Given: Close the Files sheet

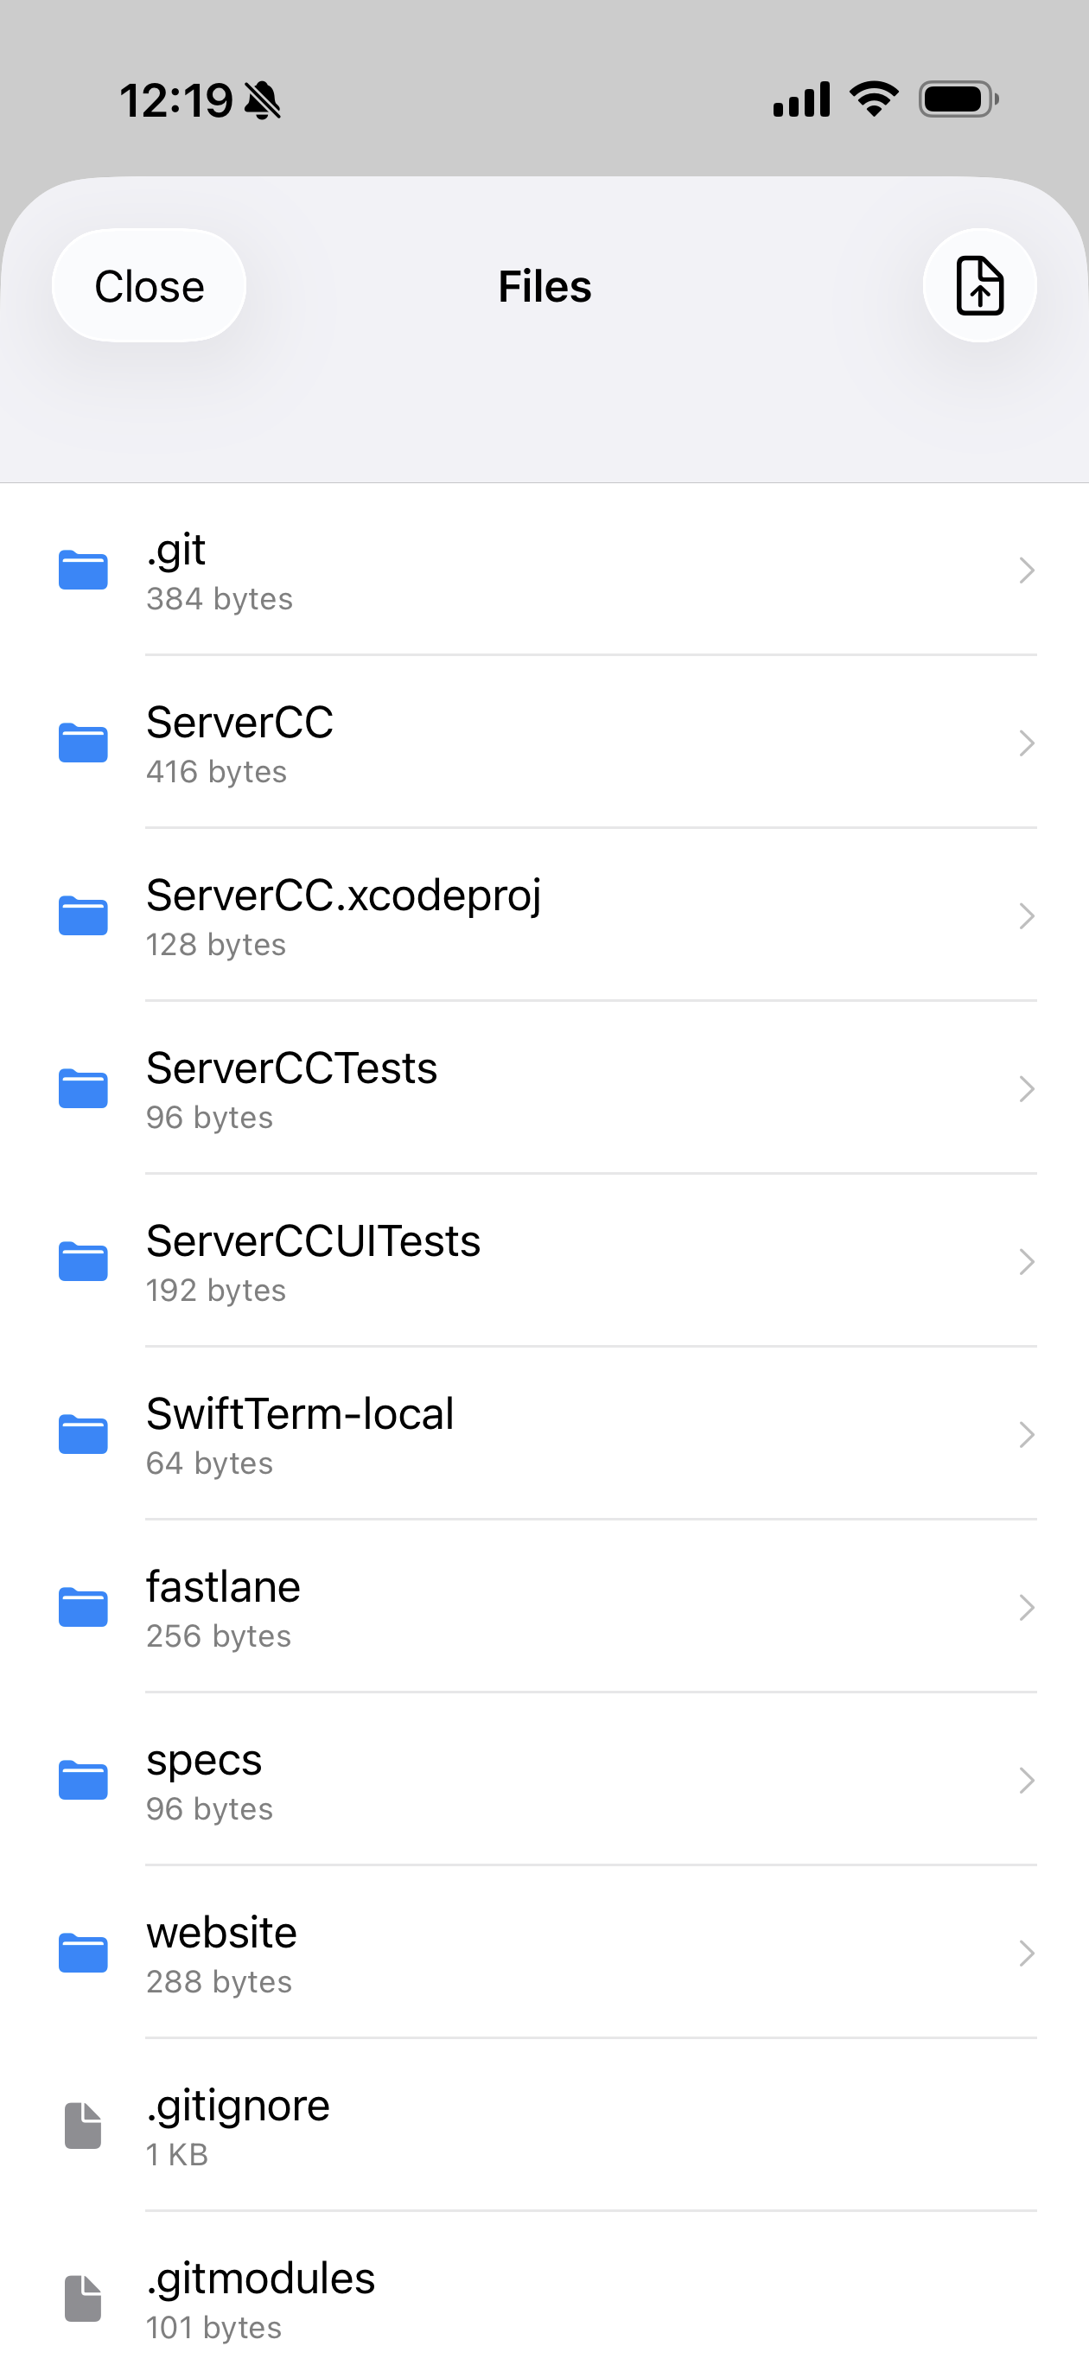Looking at the screenshot, I should pos(149,285).
